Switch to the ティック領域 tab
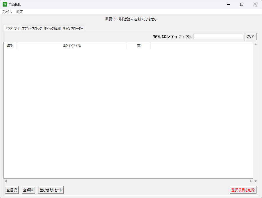 [52, 28]
